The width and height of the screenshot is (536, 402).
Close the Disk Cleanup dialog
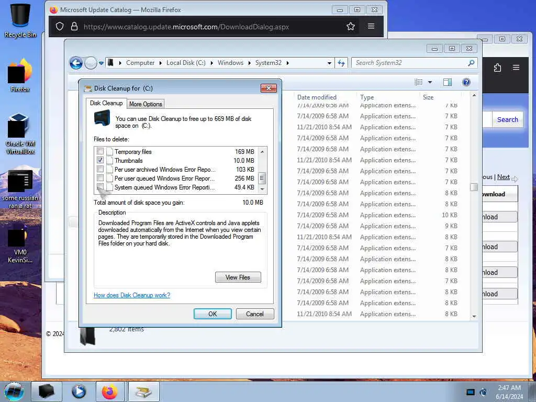point(269,88)
